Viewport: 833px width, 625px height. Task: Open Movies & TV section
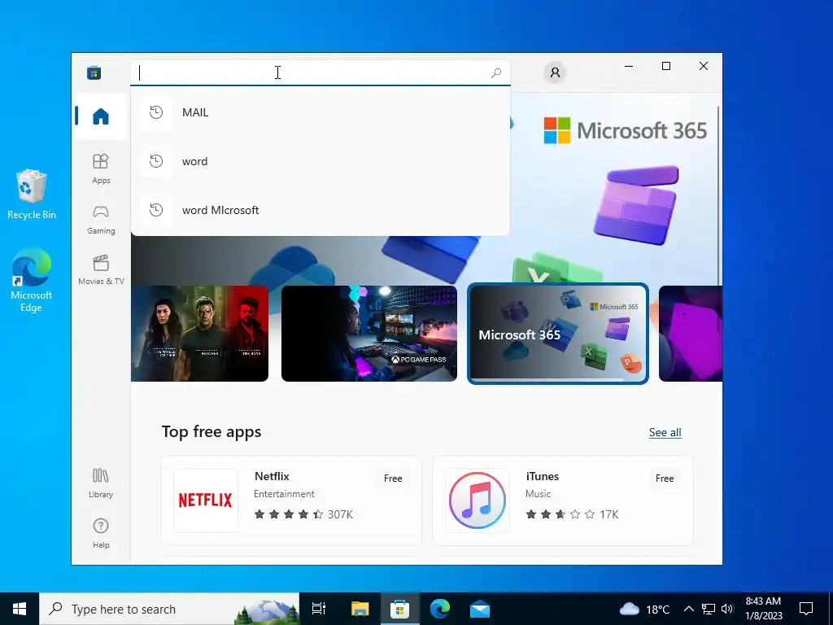point(101,270)
